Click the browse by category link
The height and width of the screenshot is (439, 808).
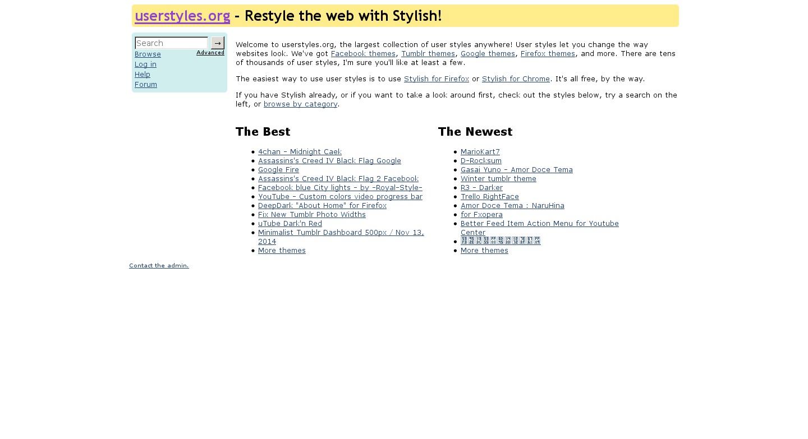coord(300,104)
